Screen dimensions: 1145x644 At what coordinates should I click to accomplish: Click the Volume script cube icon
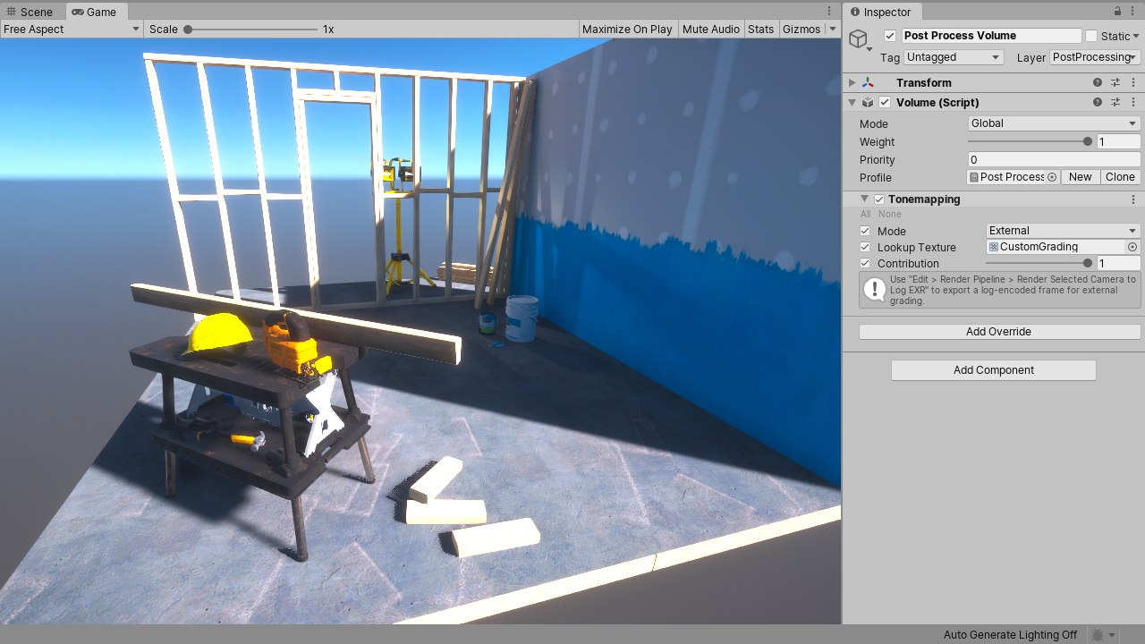(866, 102)
